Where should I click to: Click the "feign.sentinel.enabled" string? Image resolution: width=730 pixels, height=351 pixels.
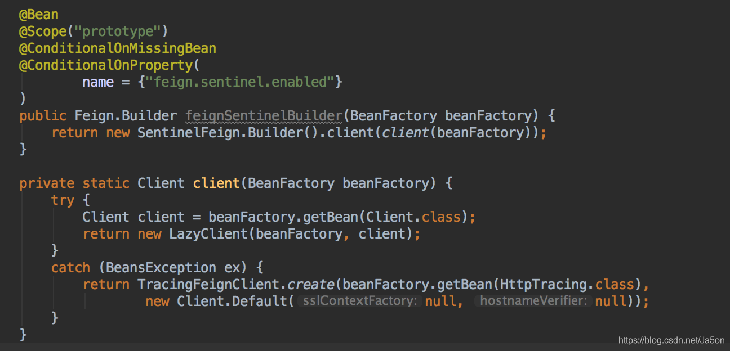click(x=240, y=82)
